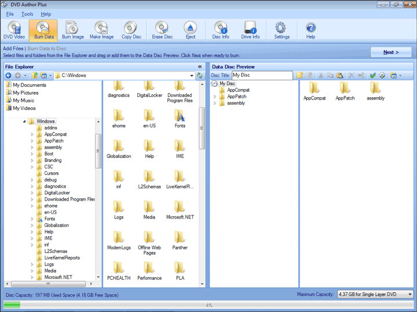Open the Help menu

(x=46, y=14)
